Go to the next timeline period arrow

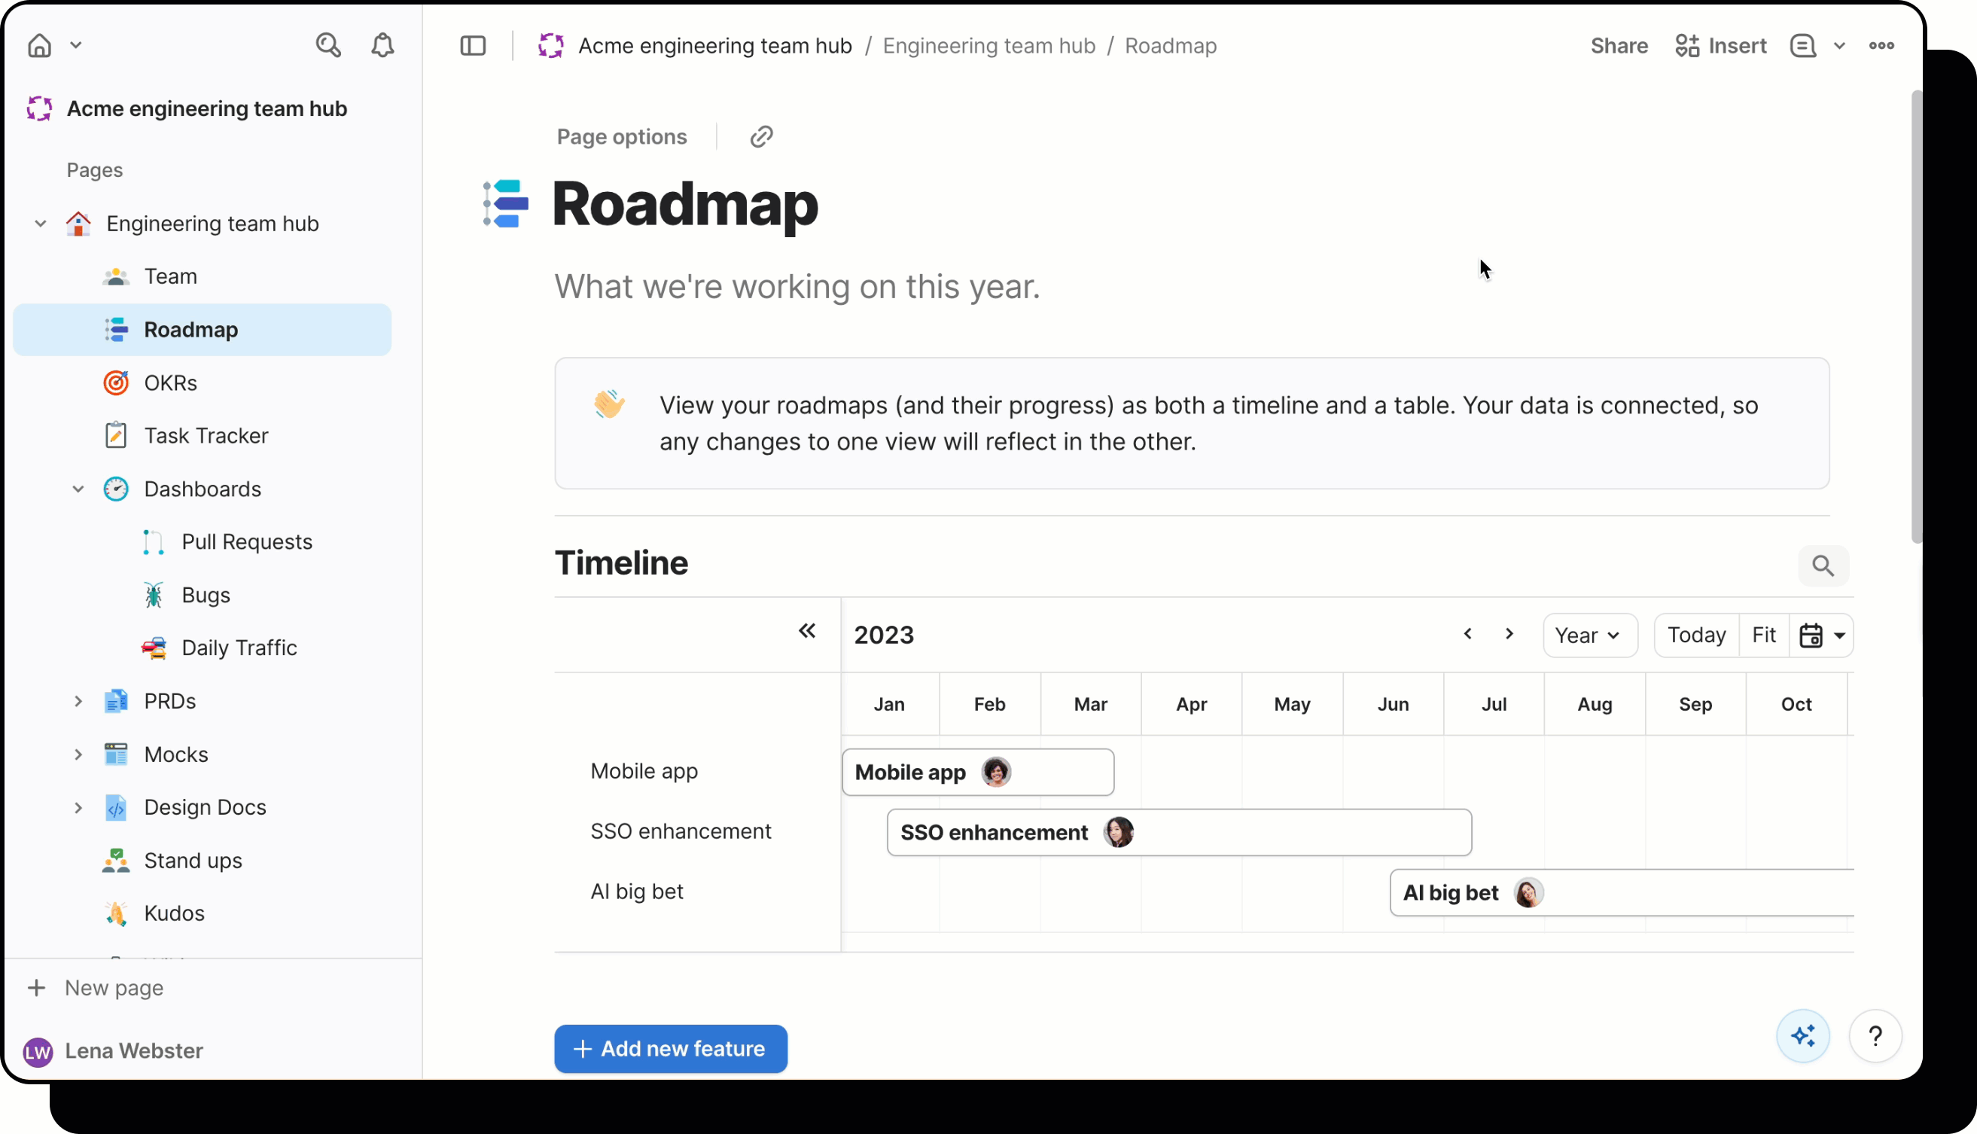pos(1509,634)
